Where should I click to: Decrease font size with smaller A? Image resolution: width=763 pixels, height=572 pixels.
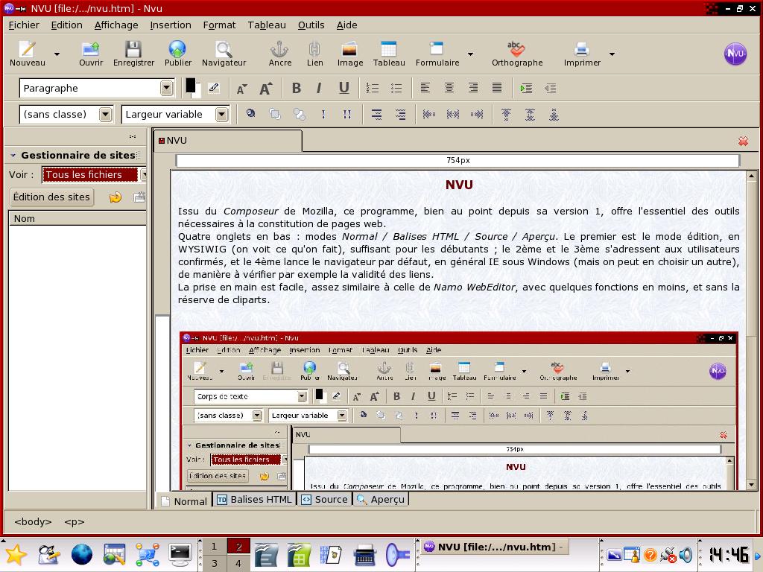pos(242,89)
